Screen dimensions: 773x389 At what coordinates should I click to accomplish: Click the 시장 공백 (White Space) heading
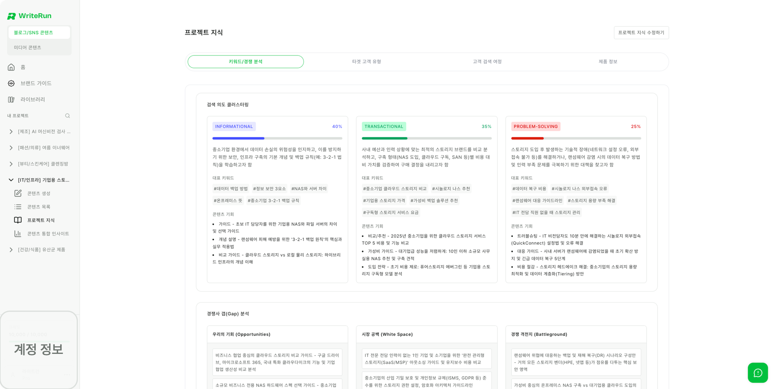coord(387,334)
